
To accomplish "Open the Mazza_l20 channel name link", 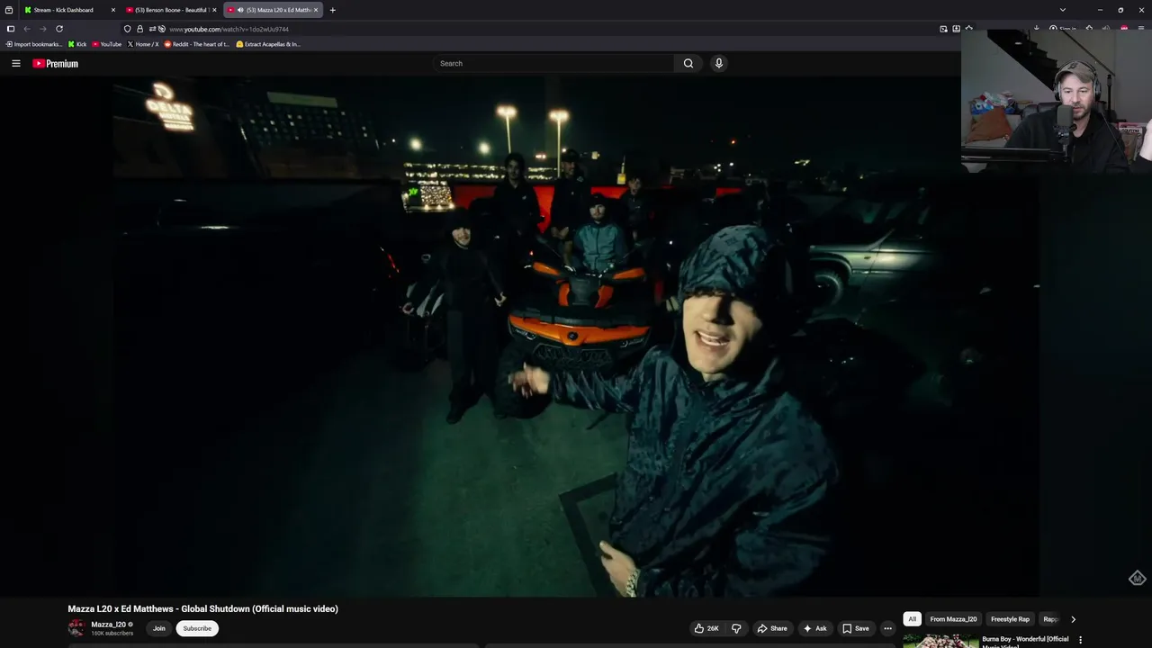I will (x=108, y=625).
